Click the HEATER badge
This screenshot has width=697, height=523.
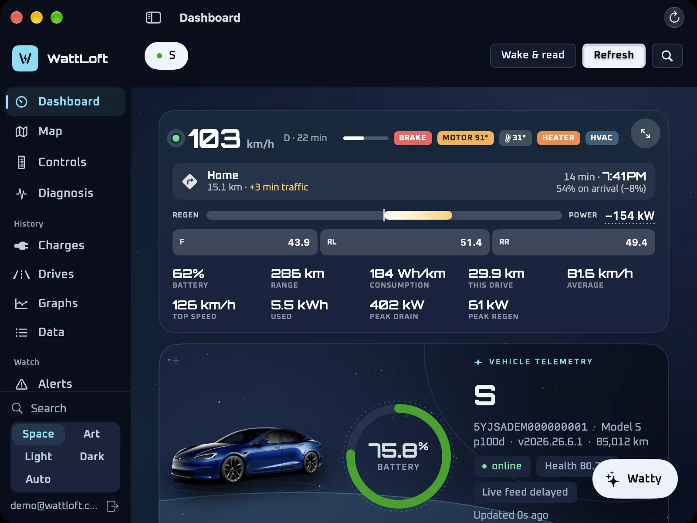(558, 138)
